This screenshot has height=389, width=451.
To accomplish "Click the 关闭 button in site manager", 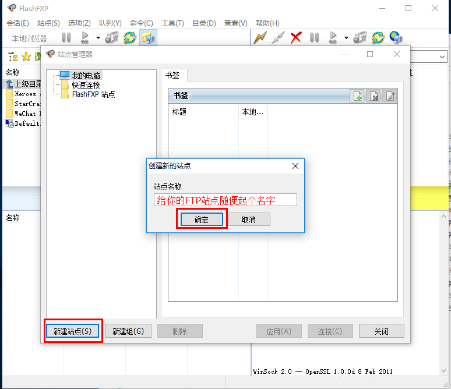I will [382, 331].
